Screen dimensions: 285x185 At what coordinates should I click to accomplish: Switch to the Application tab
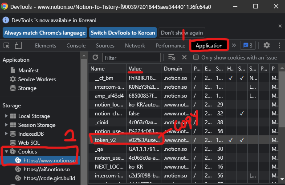[209, 46]
